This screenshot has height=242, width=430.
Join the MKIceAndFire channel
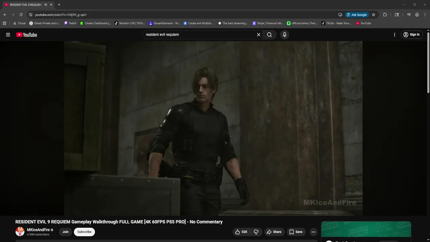point(66,232)
